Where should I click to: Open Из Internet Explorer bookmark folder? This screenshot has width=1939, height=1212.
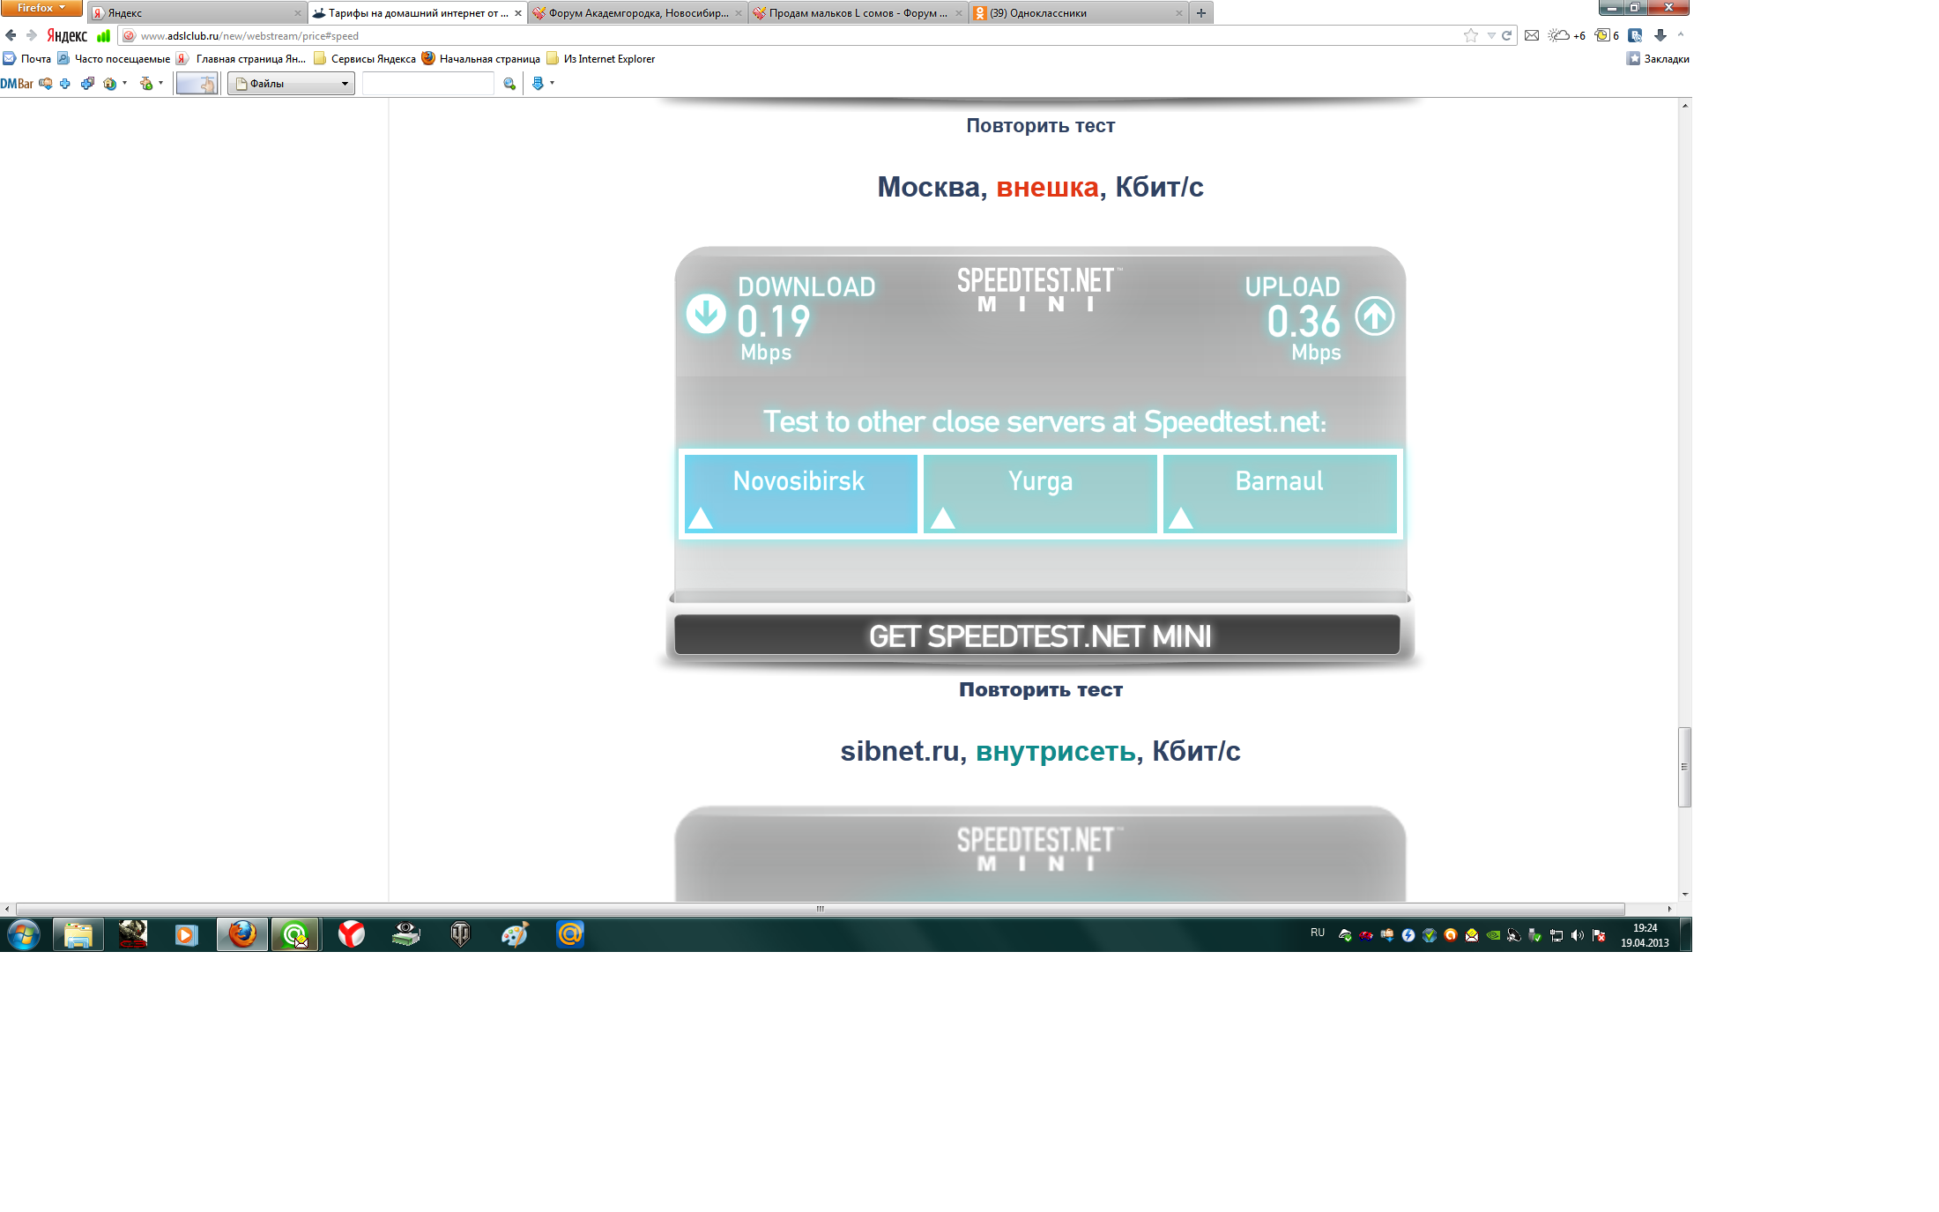(x=601, y=59)
